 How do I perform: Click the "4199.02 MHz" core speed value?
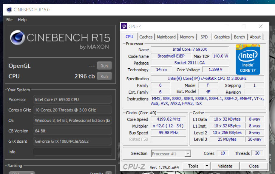point(168,119)
